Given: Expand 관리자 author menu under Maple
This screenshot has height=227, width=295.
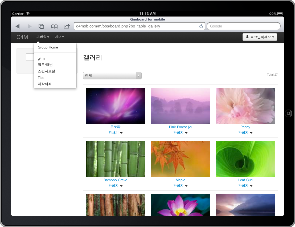Looking at the screenshot, I should pyautogui.click(x=180, y=186).
